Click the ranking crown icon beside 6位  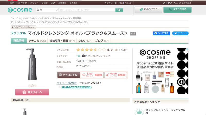tap(79, 56)
